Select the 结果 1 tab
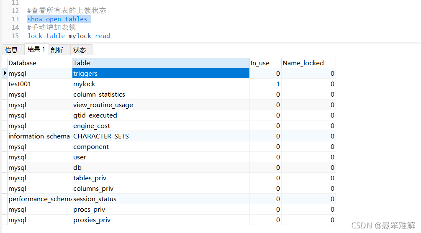The image size is (421, 233). [x=36, y=49]
